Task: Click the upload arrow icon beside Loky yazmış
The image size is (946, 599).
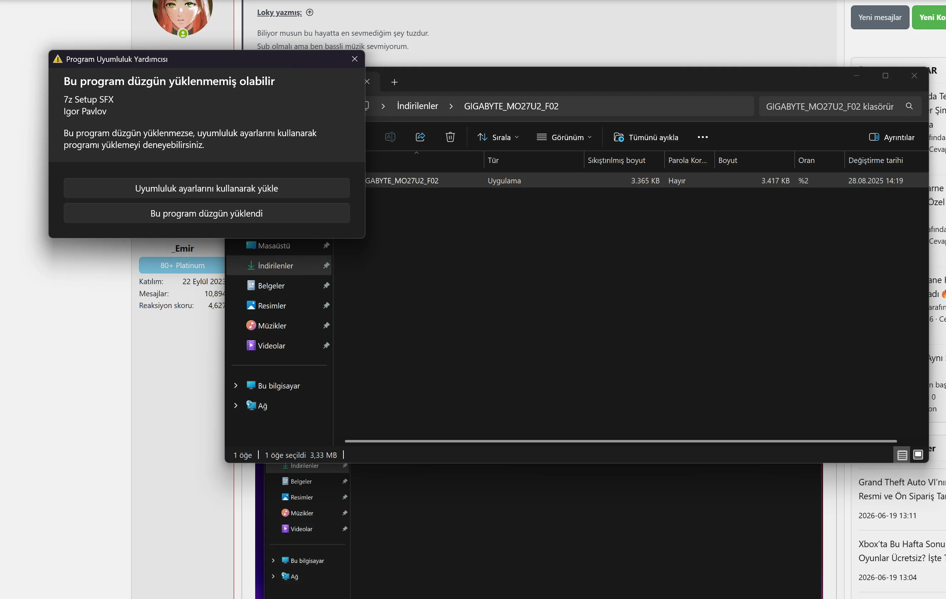Action: pos(309,13)
